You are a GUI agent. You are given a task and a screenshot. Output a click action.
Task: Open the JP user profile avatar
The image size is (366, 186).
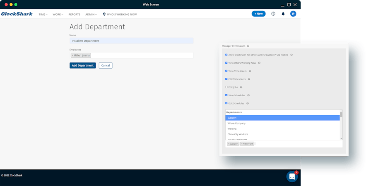pyautogui.click(x=293, y=14)
